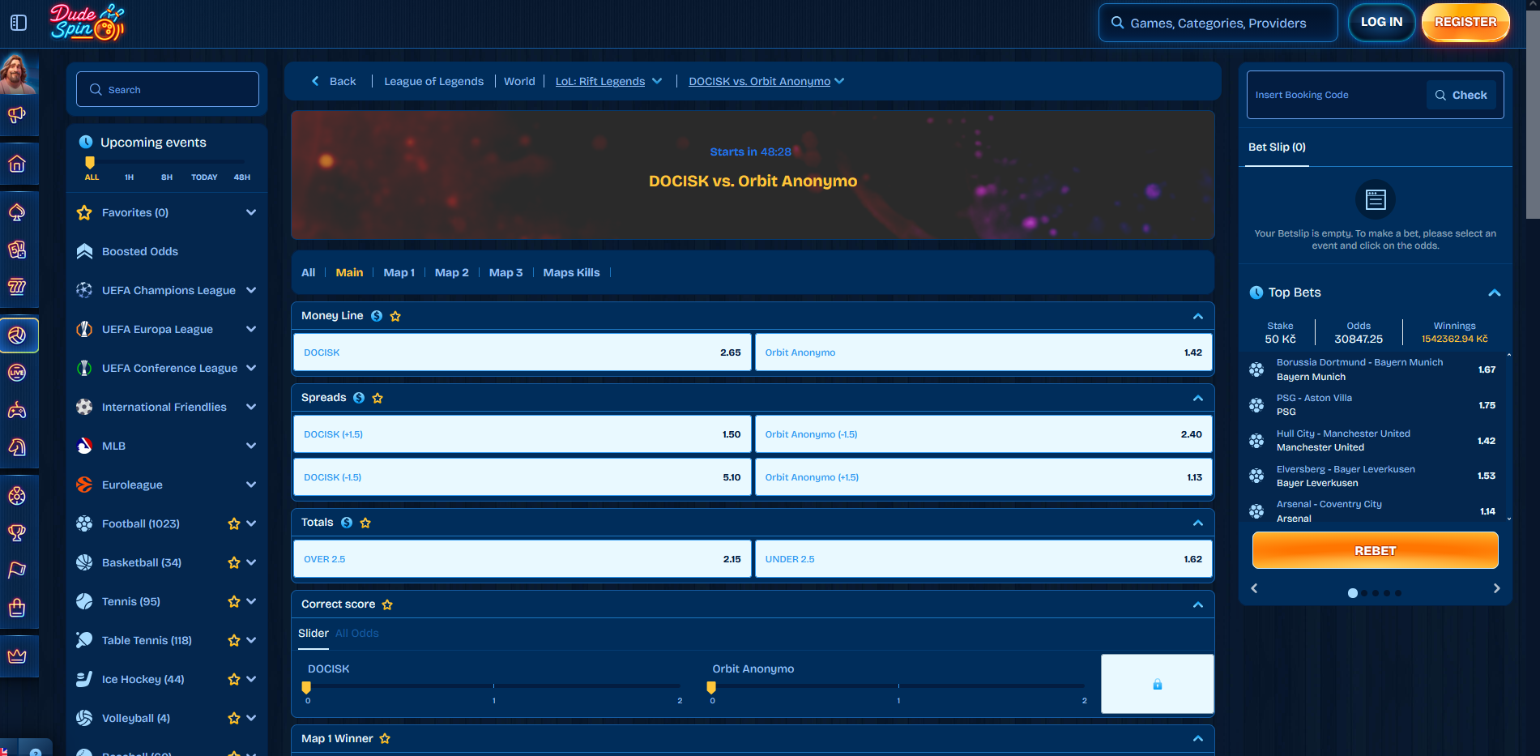This screenshot has width=1540, height=756.
Task: Favorite Football with its star
Action: 234,523
